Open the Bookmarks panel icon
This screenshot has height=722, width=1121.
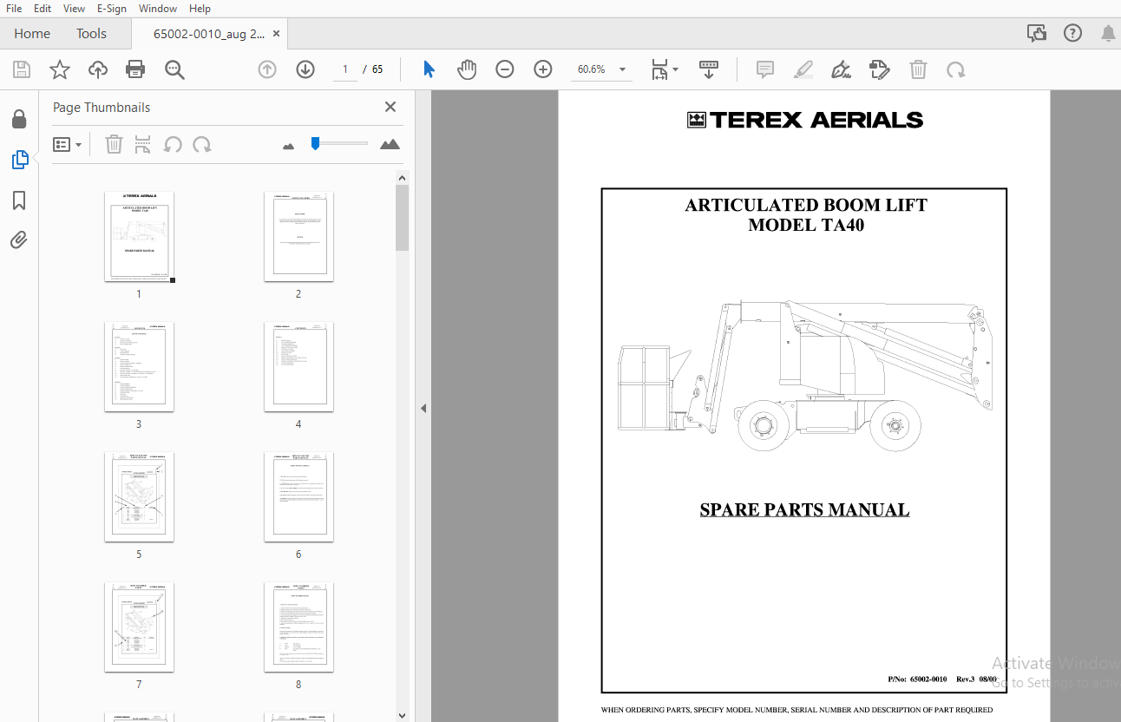point(19,200)
